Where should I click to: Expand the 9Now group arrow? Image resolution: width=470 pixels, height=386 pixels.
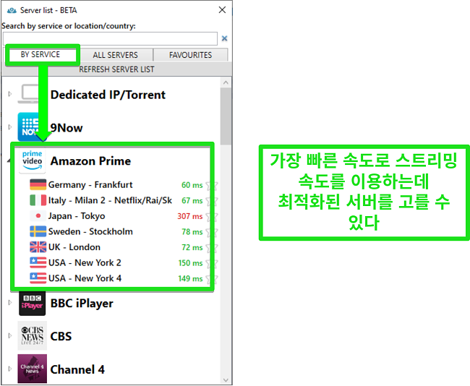(10, 126)
